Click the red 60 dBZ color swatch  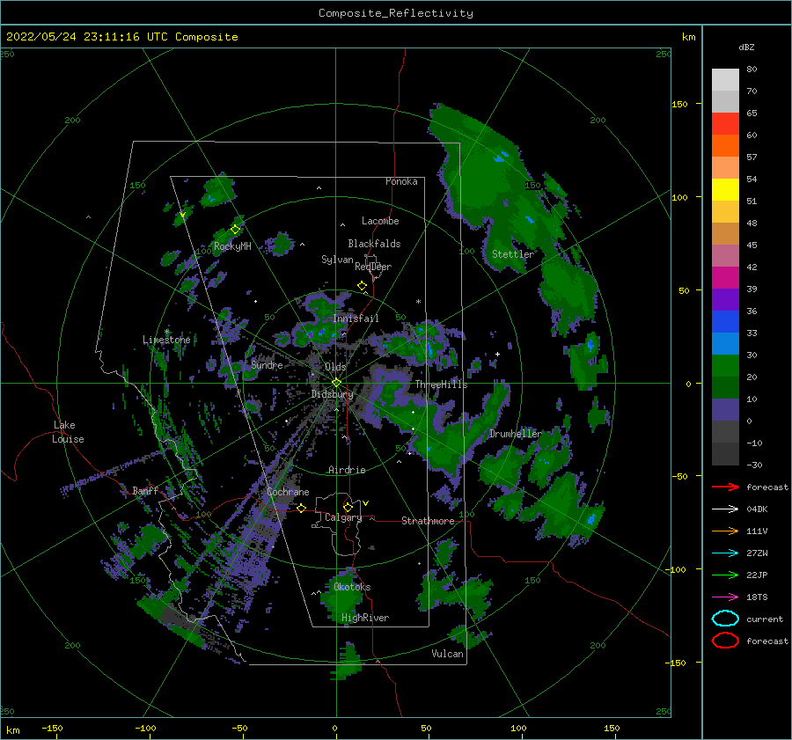tap(725, 124)
